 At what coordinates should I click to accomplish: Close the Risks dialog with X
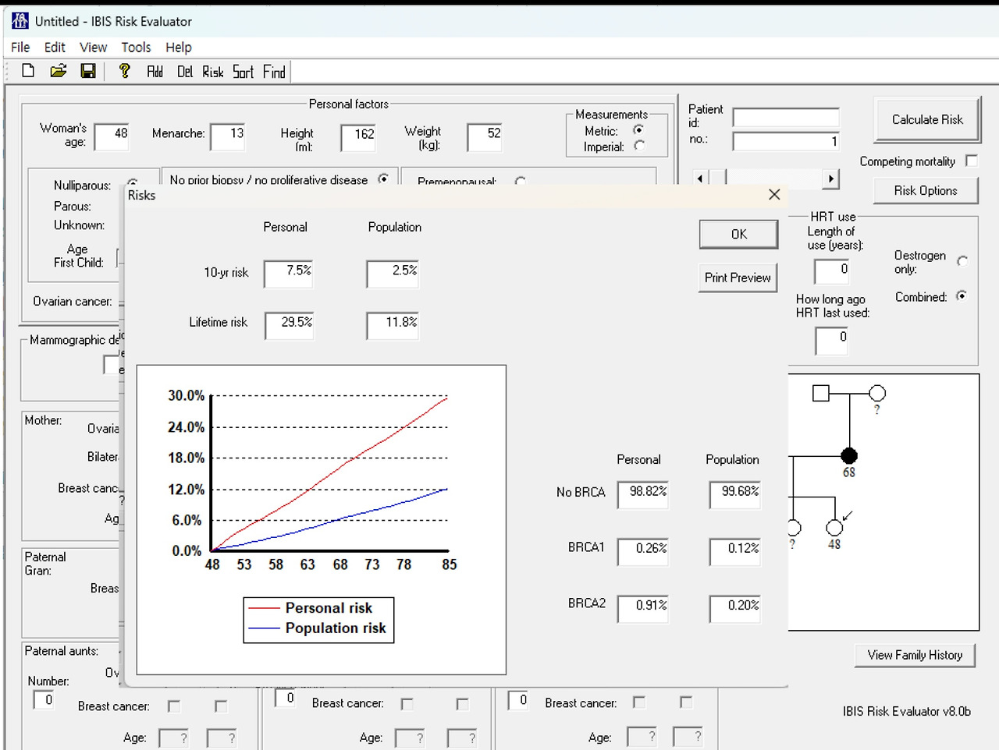tap(774, 195)
